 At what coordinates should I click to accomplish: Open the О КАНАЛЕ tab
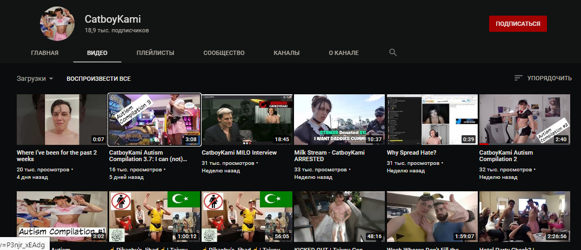344,53
